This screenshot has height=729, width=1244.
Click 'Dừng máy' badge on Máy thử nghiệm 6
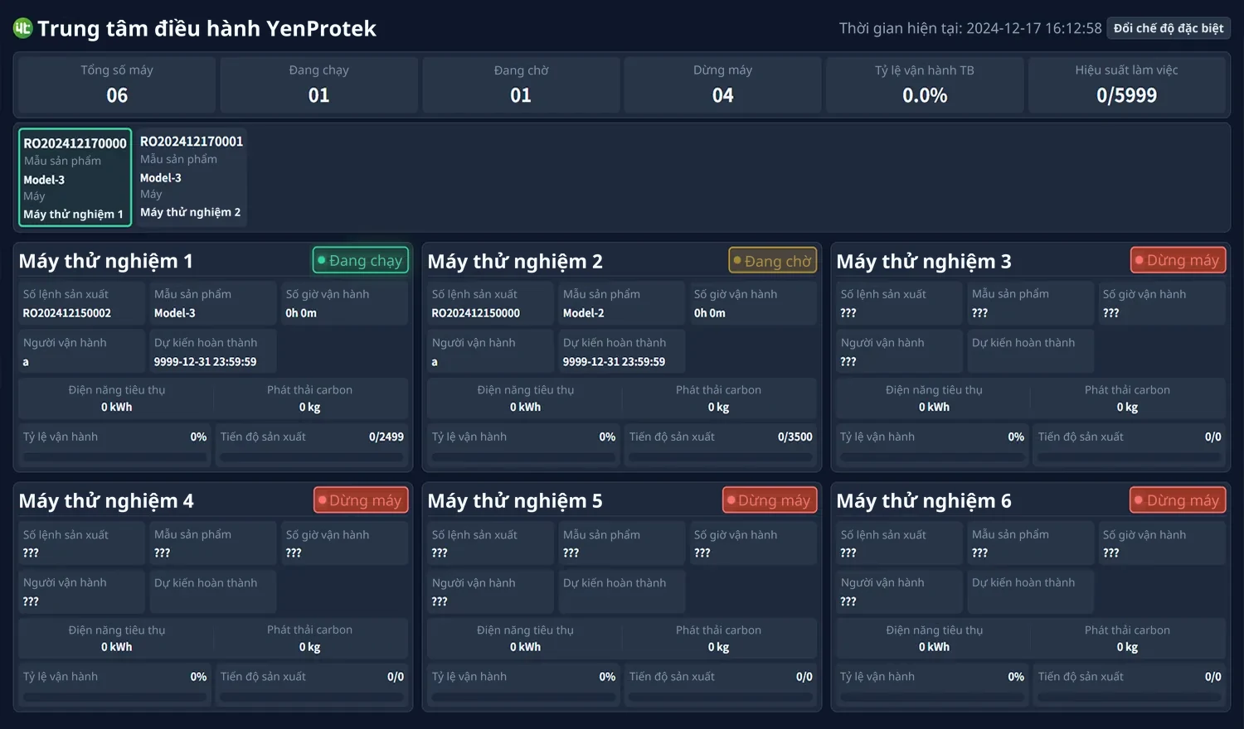[1178, 500]
